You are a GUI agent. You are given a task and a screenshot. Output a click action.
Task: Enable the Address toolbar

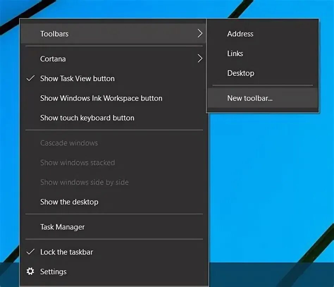coord(262,34)
